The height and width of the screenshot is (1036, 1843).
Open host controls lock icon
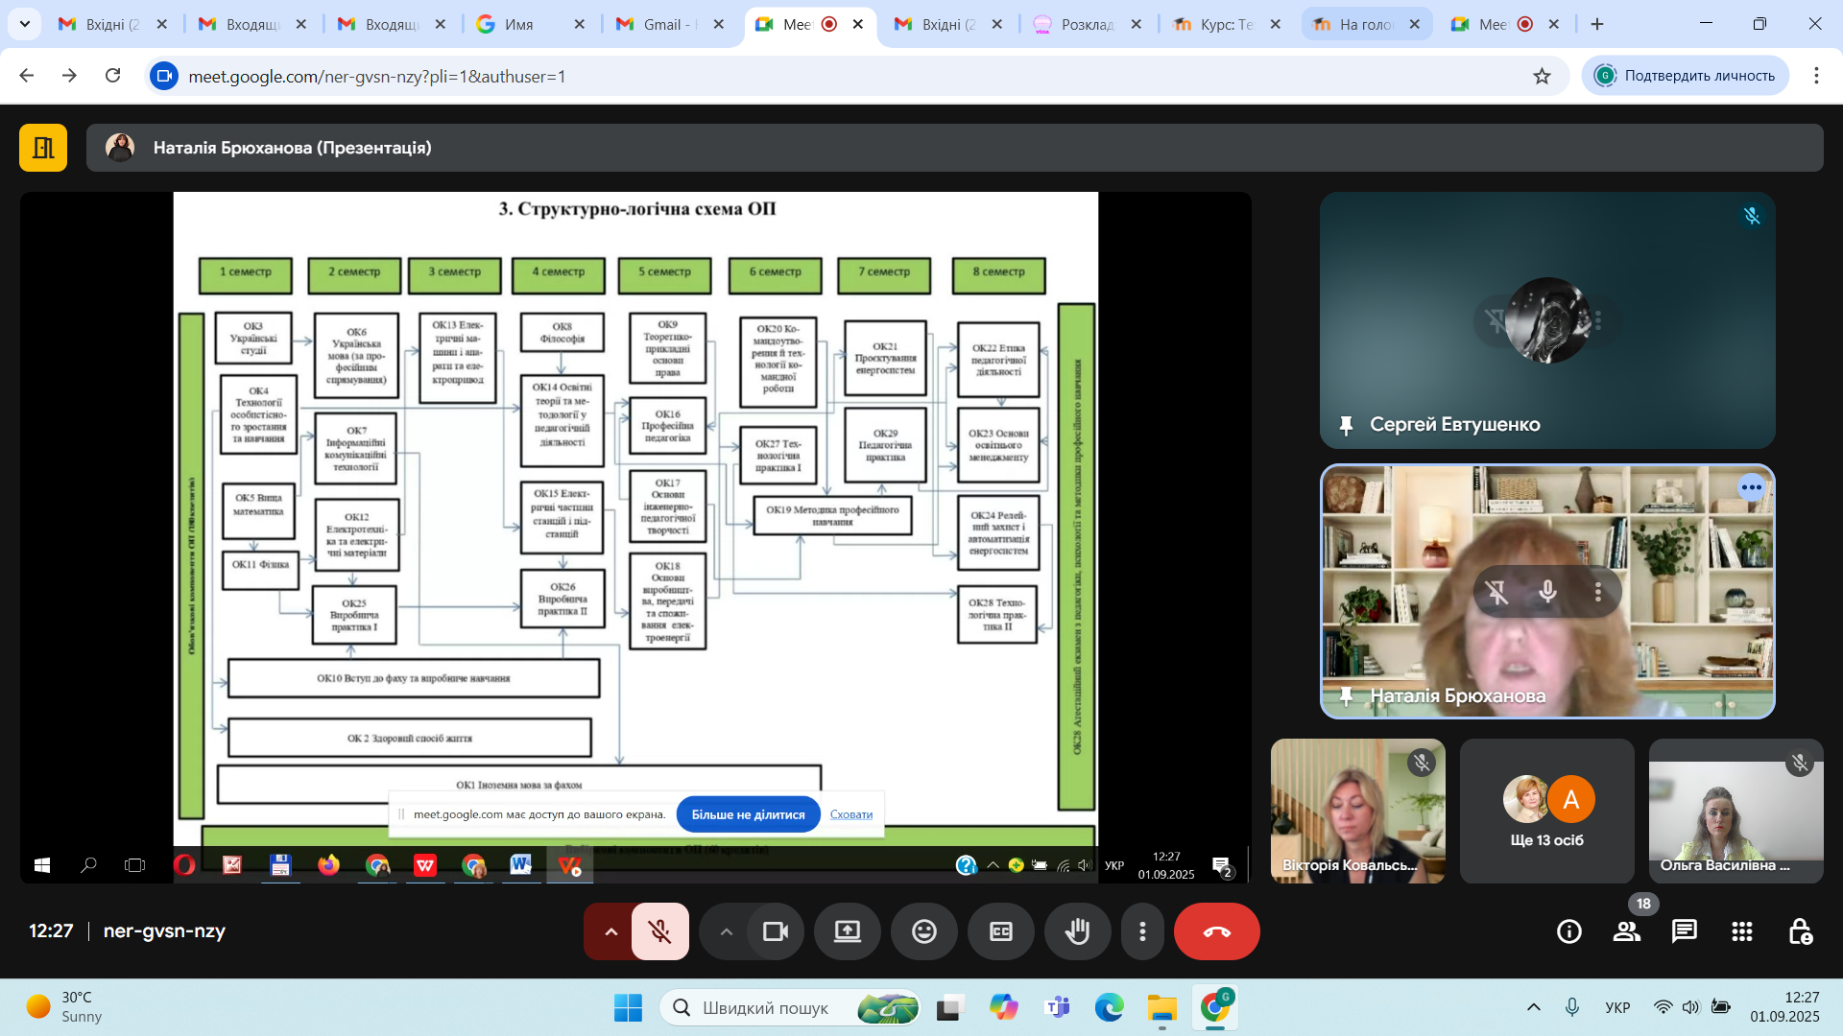pos(1800,931)
